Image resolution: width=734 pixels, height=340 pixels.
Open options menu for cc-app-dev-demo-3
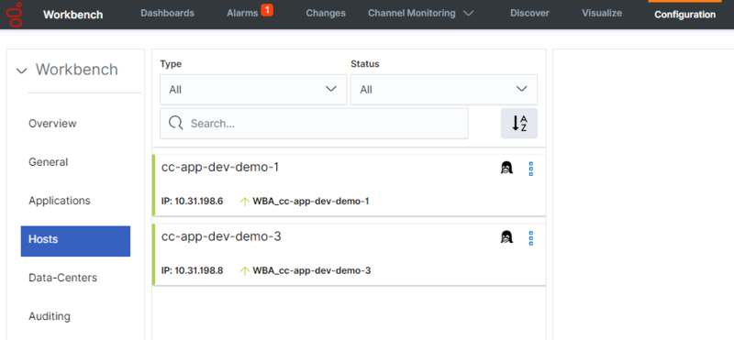pos(531,238)
